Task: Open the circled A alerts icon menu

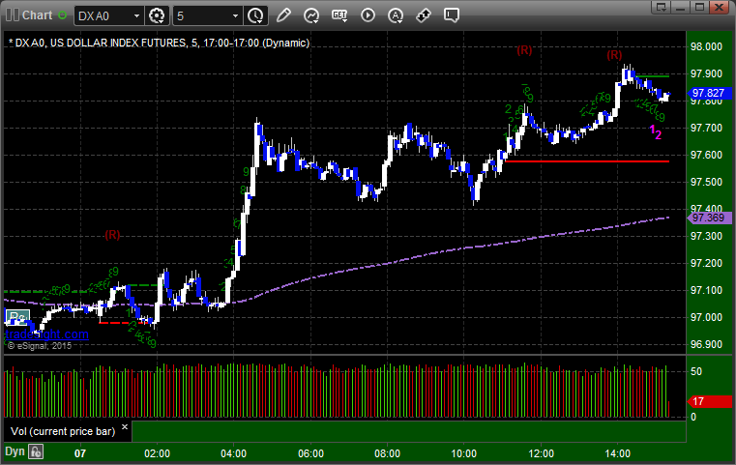Action: [x=396, y=16]
